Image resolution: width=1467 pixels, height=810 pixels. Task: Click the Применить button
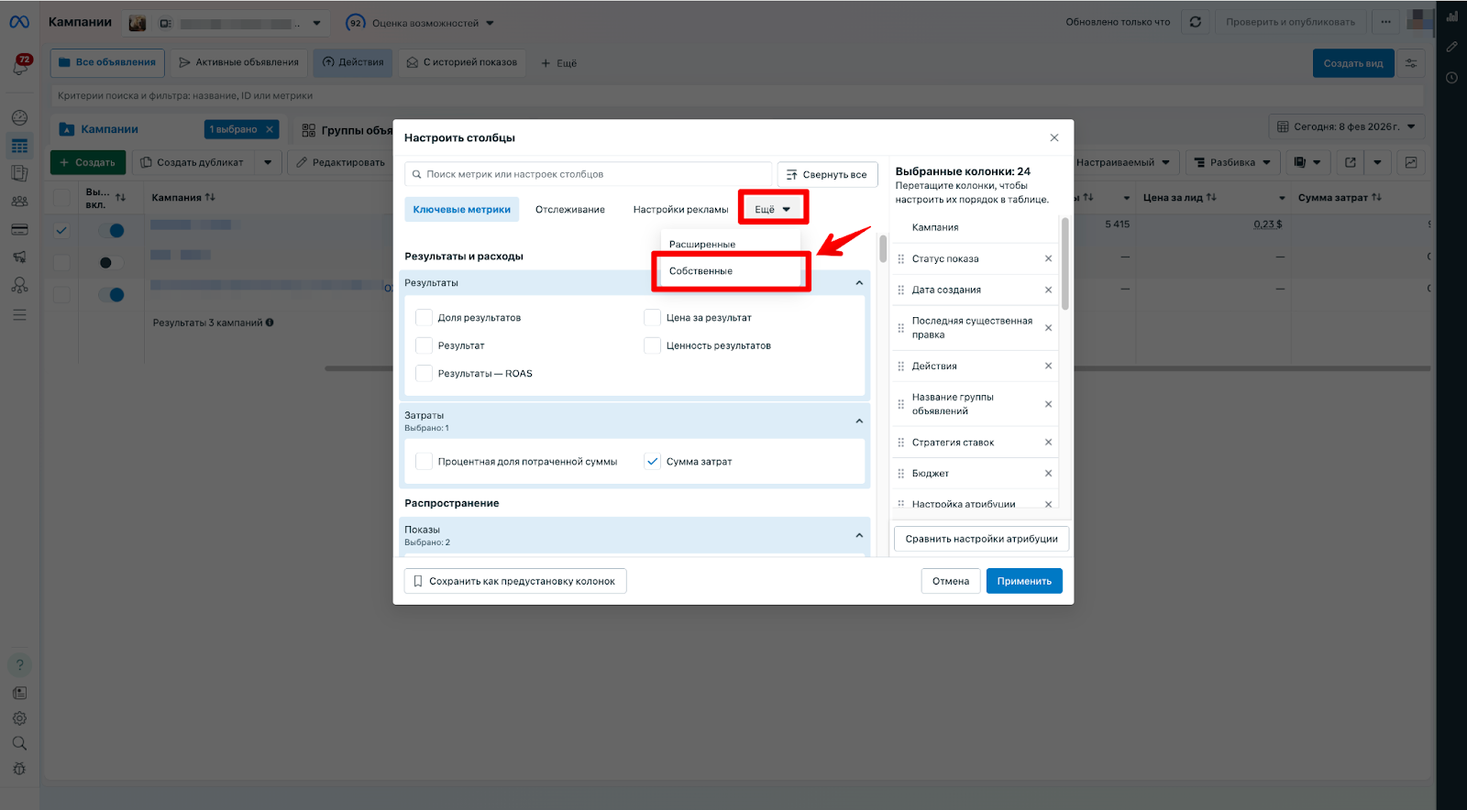point(1024,581)
